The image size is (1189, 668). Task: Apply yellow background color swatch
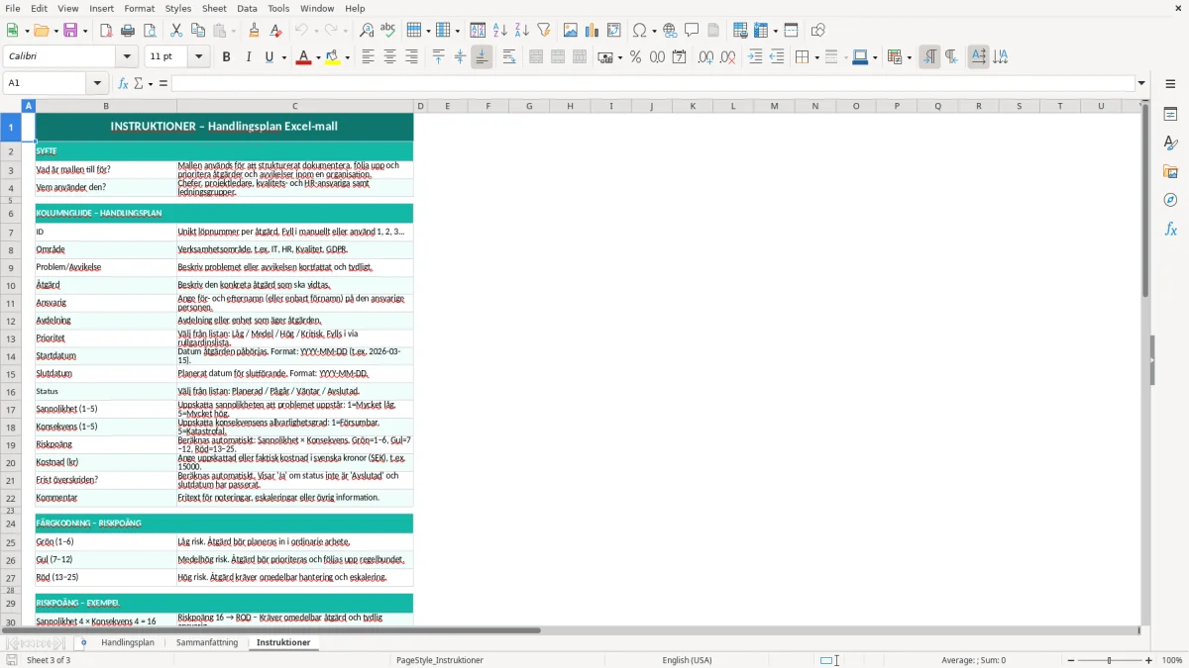point(333,57)
